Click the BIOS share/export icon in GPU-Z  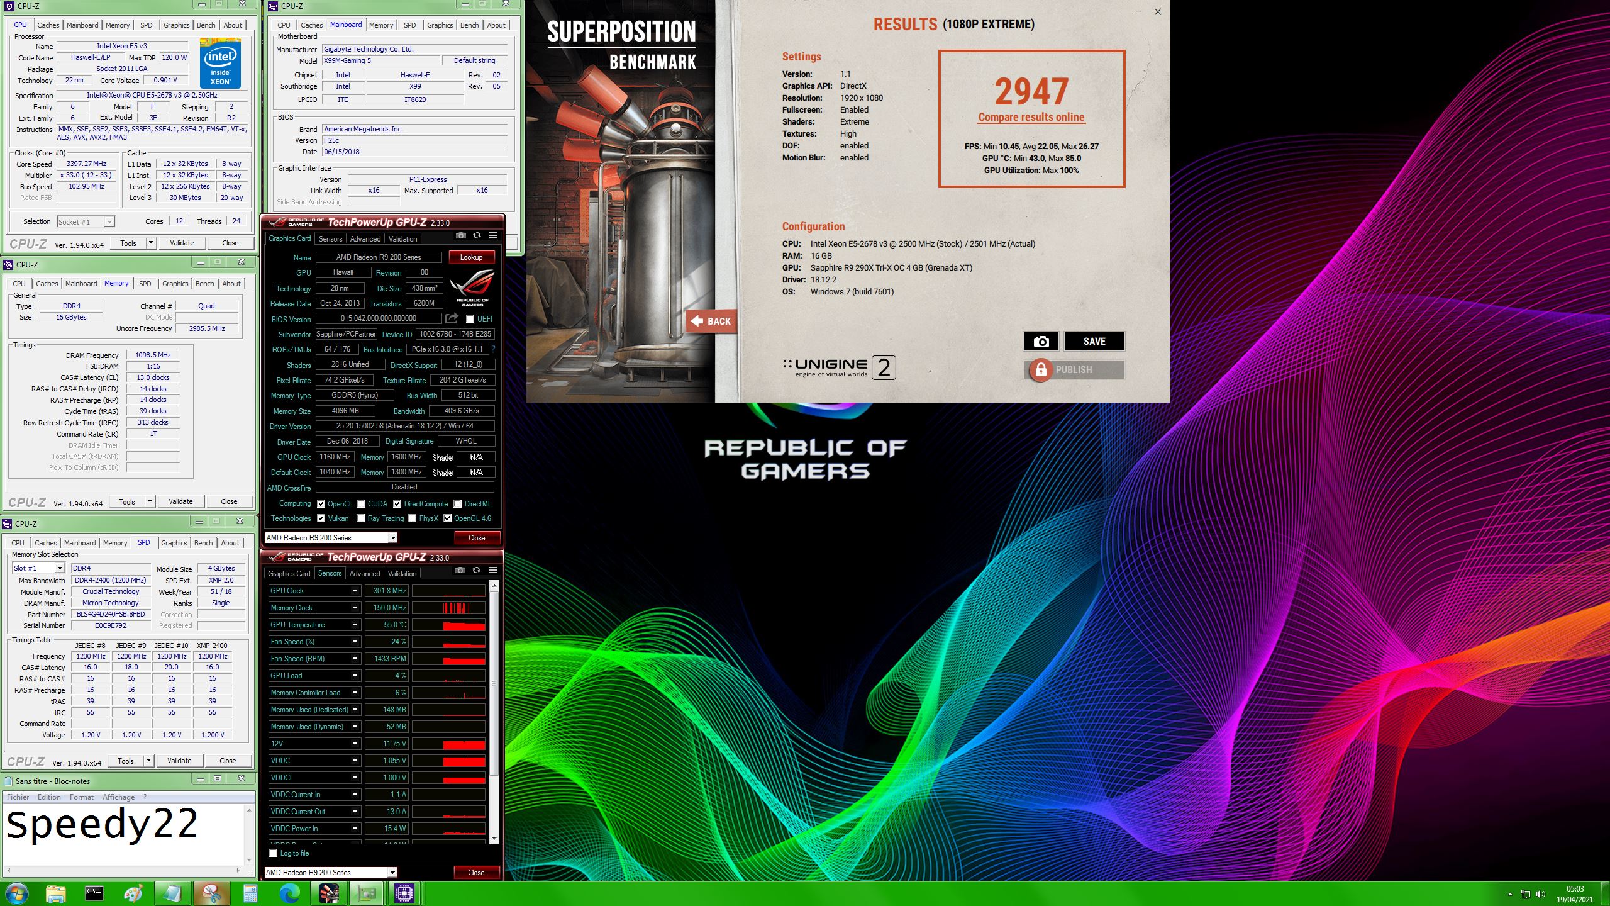coord(452,318)
